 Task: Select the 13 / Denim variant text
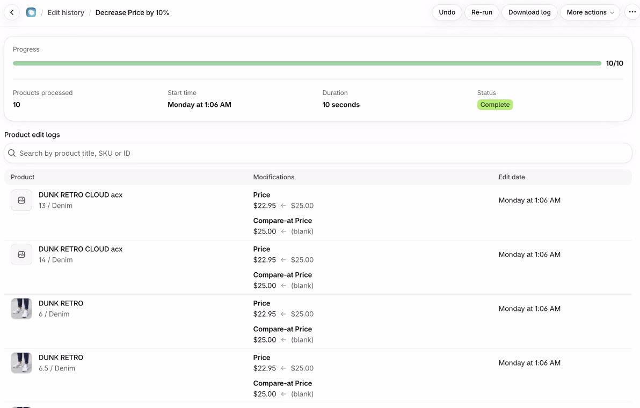pyautogui.click(x=55, y=206)
